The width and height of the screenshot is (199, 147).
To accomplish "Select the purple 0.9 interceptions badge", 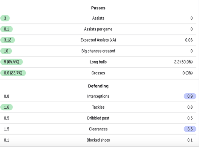I will click(x=190, y=96).
